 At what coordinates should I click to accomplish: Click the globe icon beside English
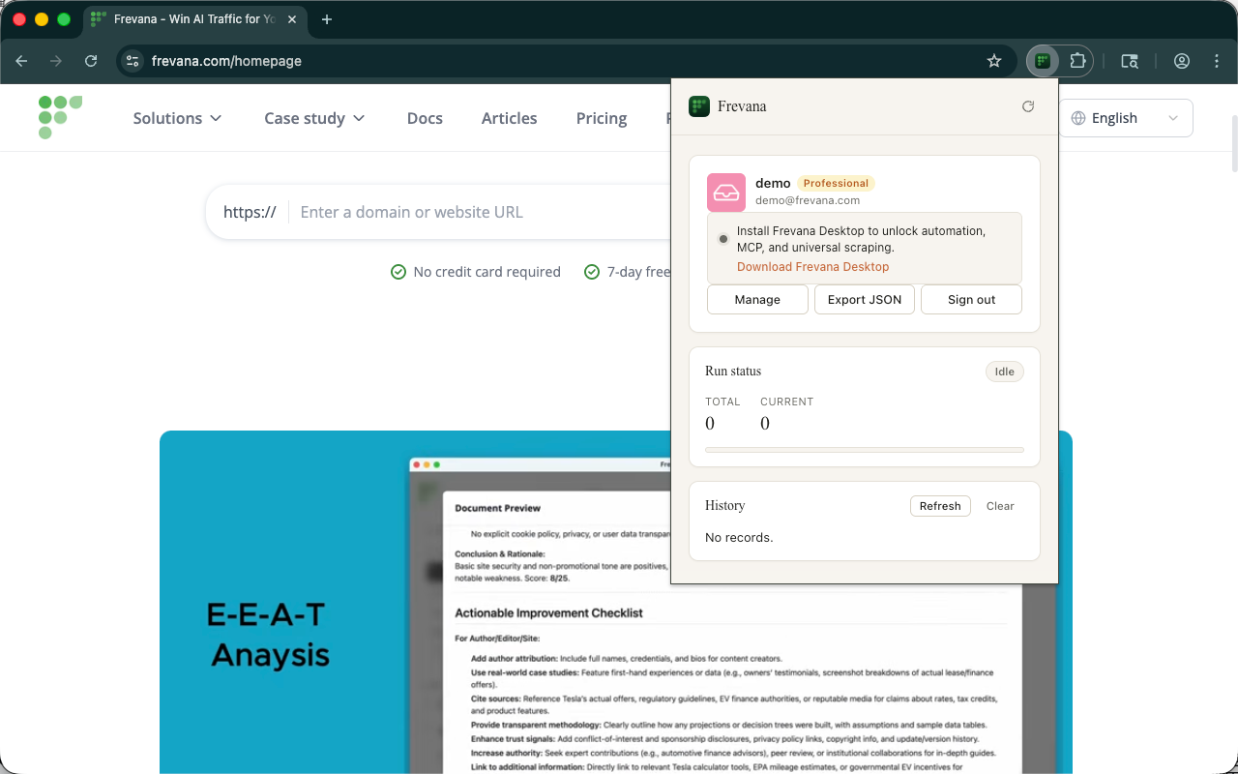(x=1078, y=118)
